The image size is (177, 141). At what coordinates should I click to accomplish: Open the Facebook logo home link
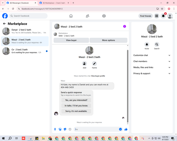click(5, 16)
